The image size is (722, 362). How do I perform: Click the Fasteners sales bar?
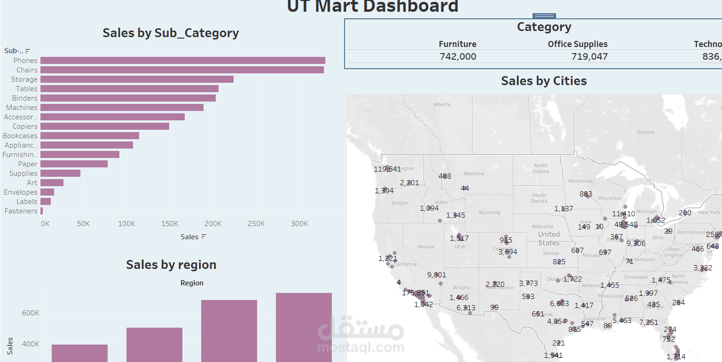[41, 211]
